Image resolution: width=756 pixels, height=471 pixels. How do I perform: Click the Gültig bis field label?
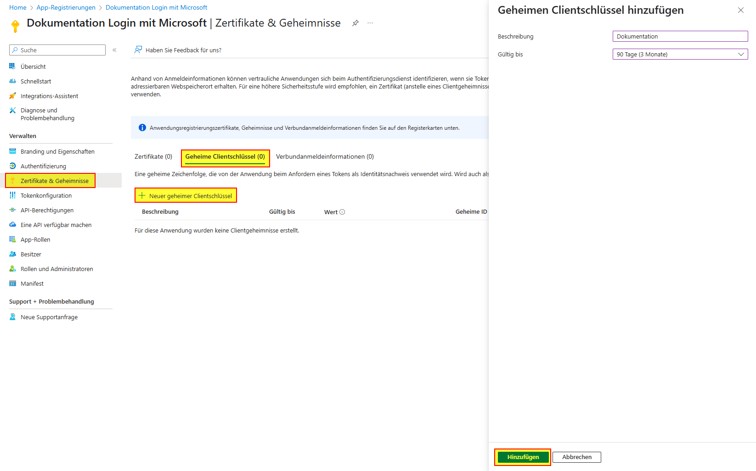click(510, 54)
